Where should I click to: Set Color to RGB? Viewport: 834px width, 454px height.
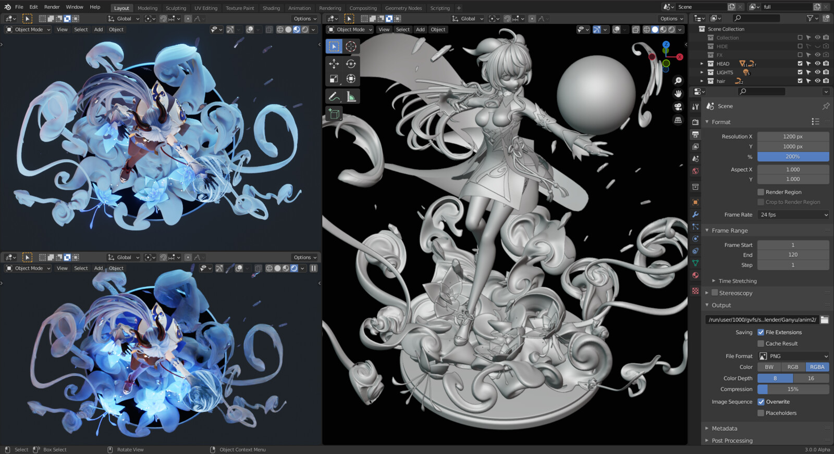coord(793,367)
